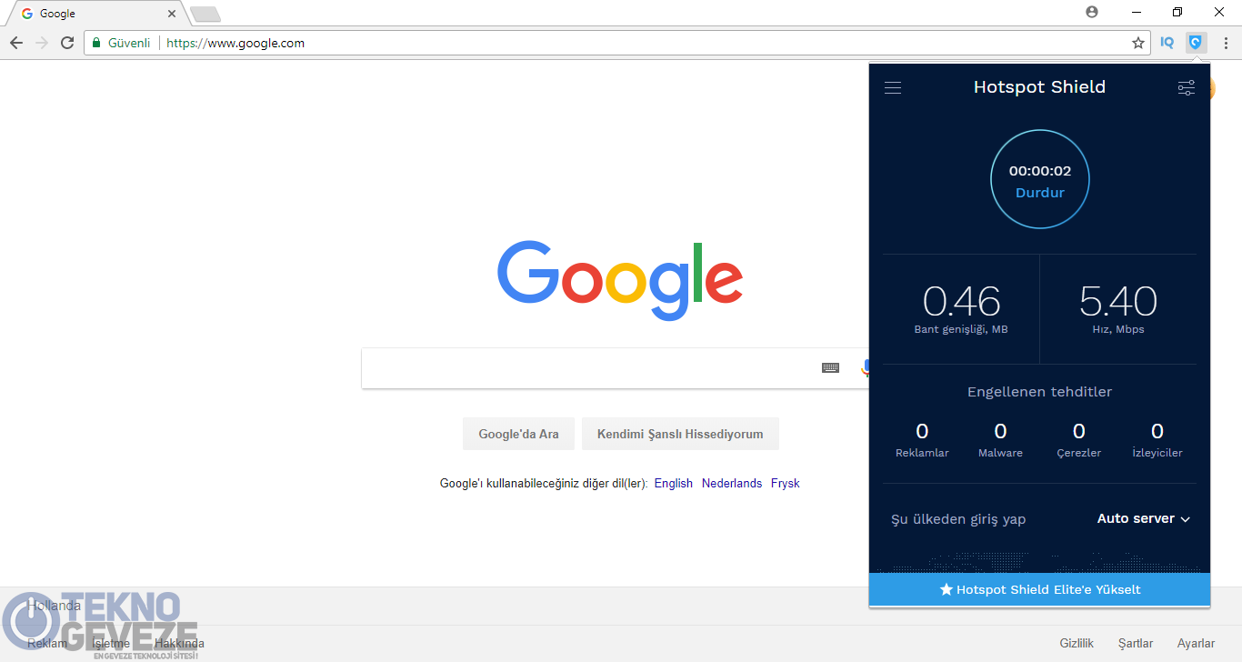Click the address bar URL

pos(235,43)
